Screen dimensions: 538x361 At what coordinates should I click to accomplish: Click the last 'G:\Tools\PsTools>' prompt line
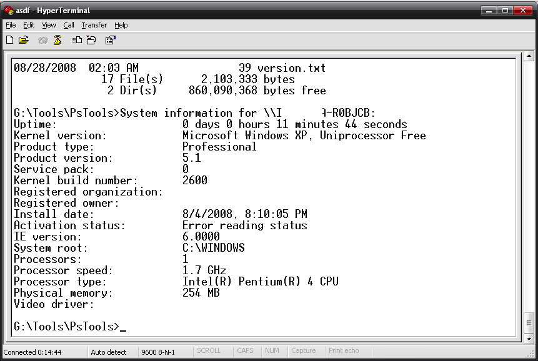66,327
